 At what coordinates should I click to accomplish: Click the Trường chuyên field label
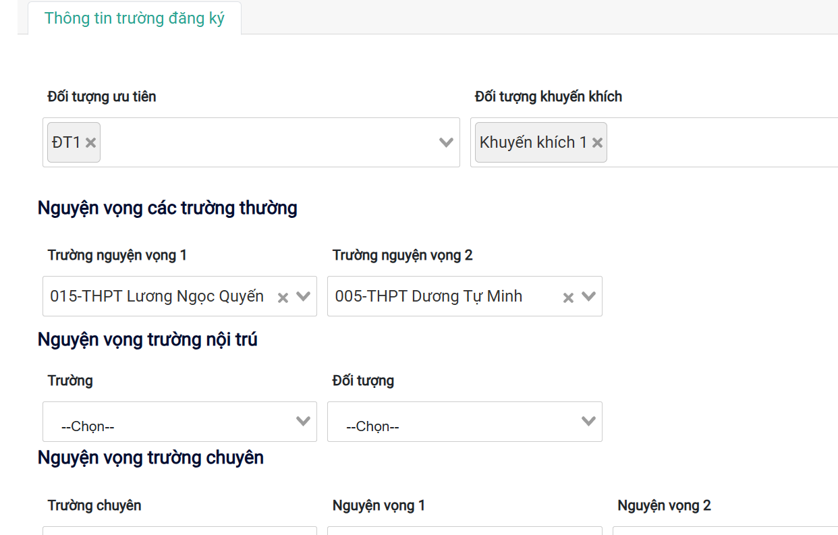point(94,505)
